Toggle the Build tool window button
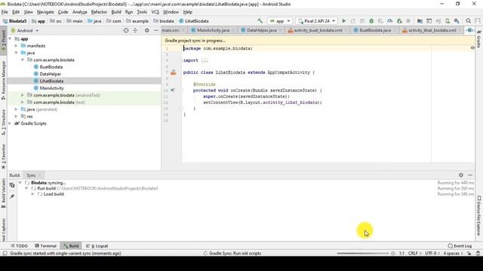 (71, 246)
